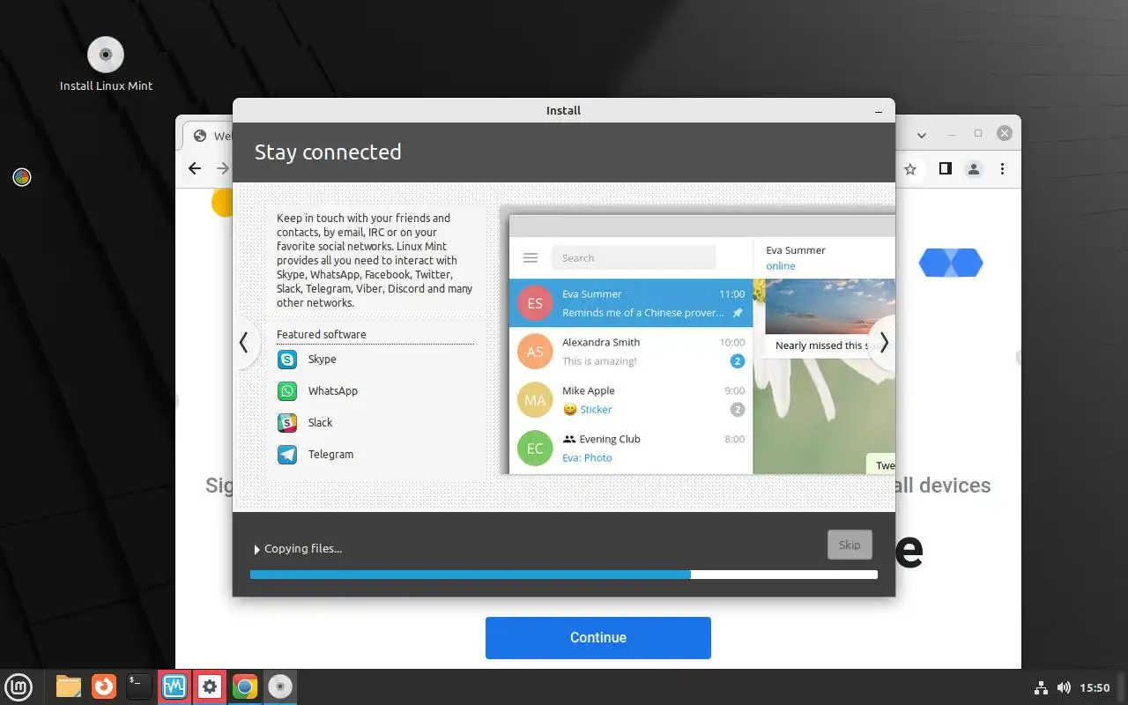Click Chrome forward navigation arrow
The width and height of the screenshot is (1128, 705).
(x=223, y=168)
